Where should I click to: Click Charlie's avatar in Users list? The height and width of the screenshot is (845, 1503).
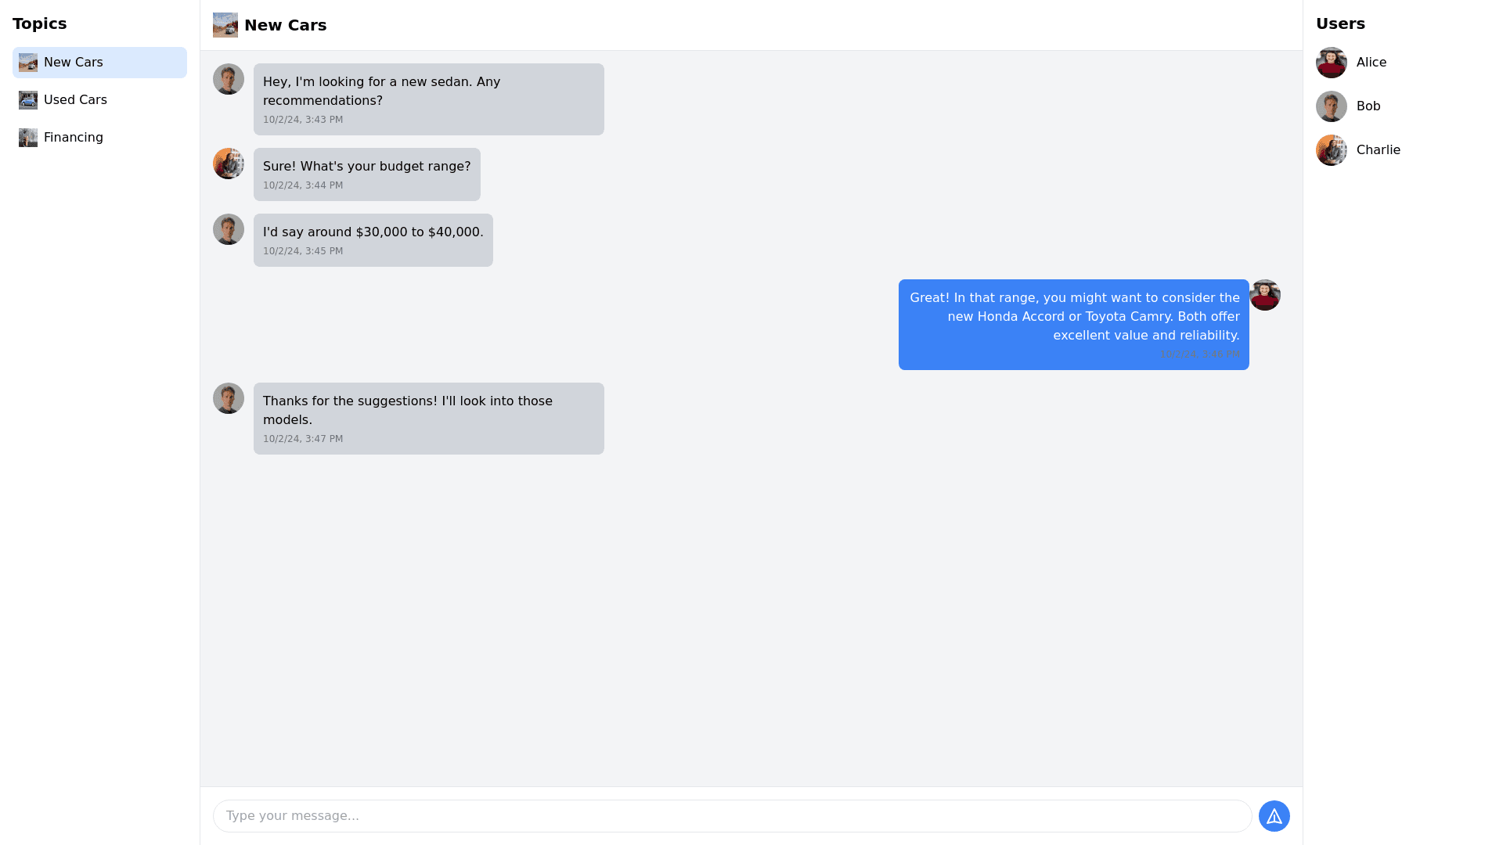(x=1331, y=150)
